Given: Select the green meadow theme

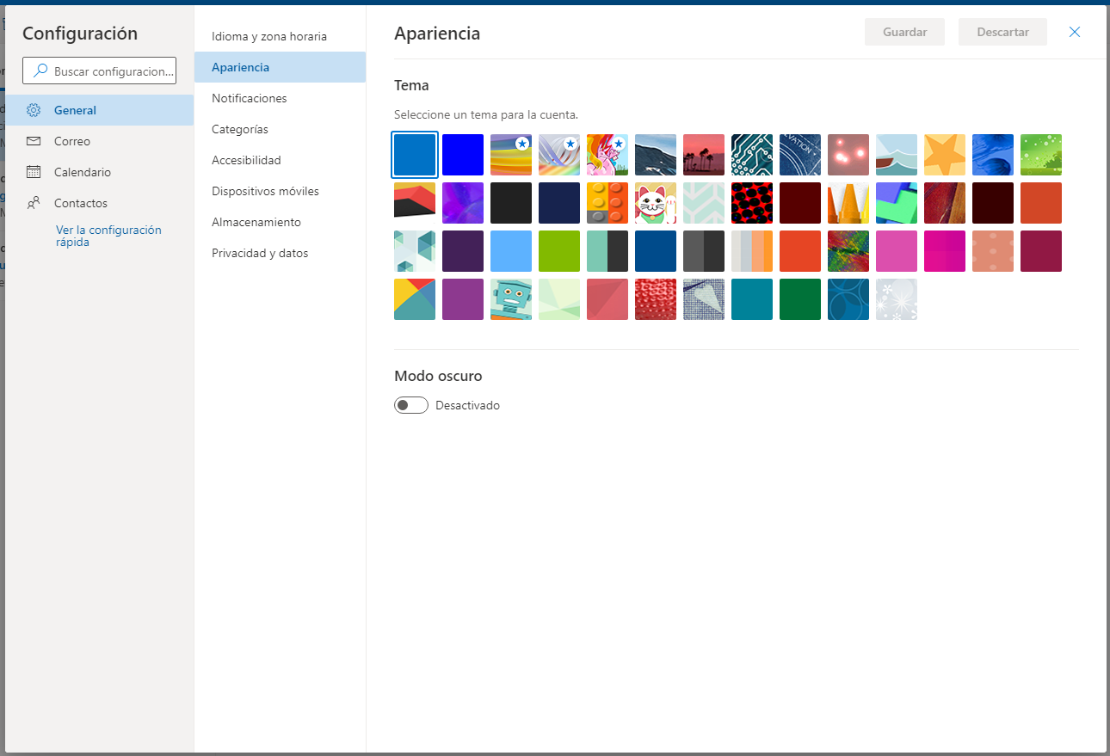Looking at the screenshot, I should click(1041, 155).
